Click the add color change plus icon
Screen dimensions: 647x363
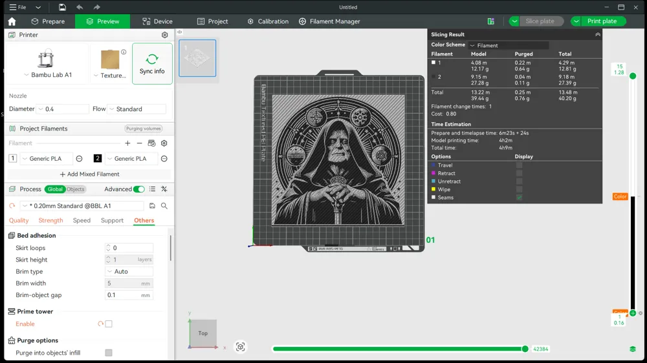coord(633,313)
